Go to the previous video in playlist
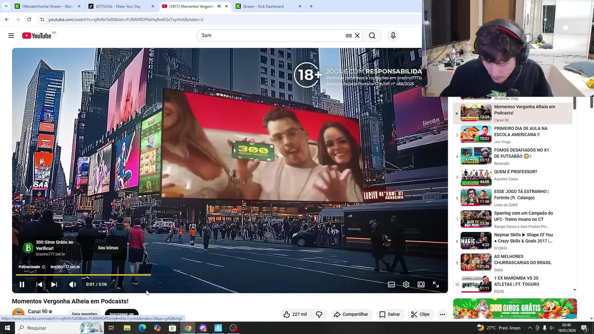594x334 pixels. (x=39, y=284)
